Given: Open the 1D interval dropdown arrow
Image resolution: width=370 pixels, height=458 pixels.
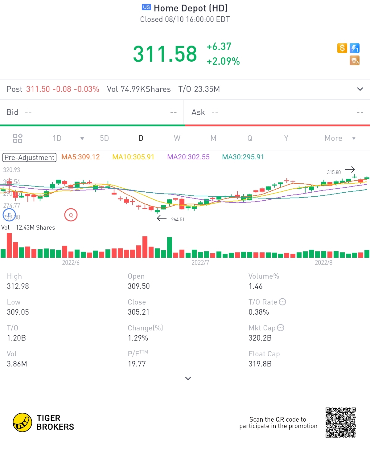Looking at the screenshot, I should click(82, 138).
